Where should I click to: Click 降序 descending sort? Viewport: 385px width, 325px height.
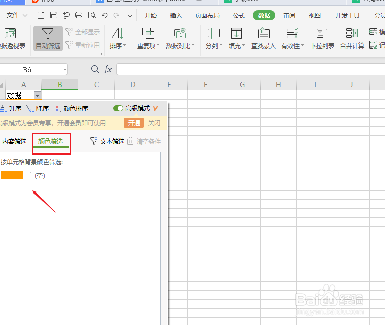tap(37, 108)
